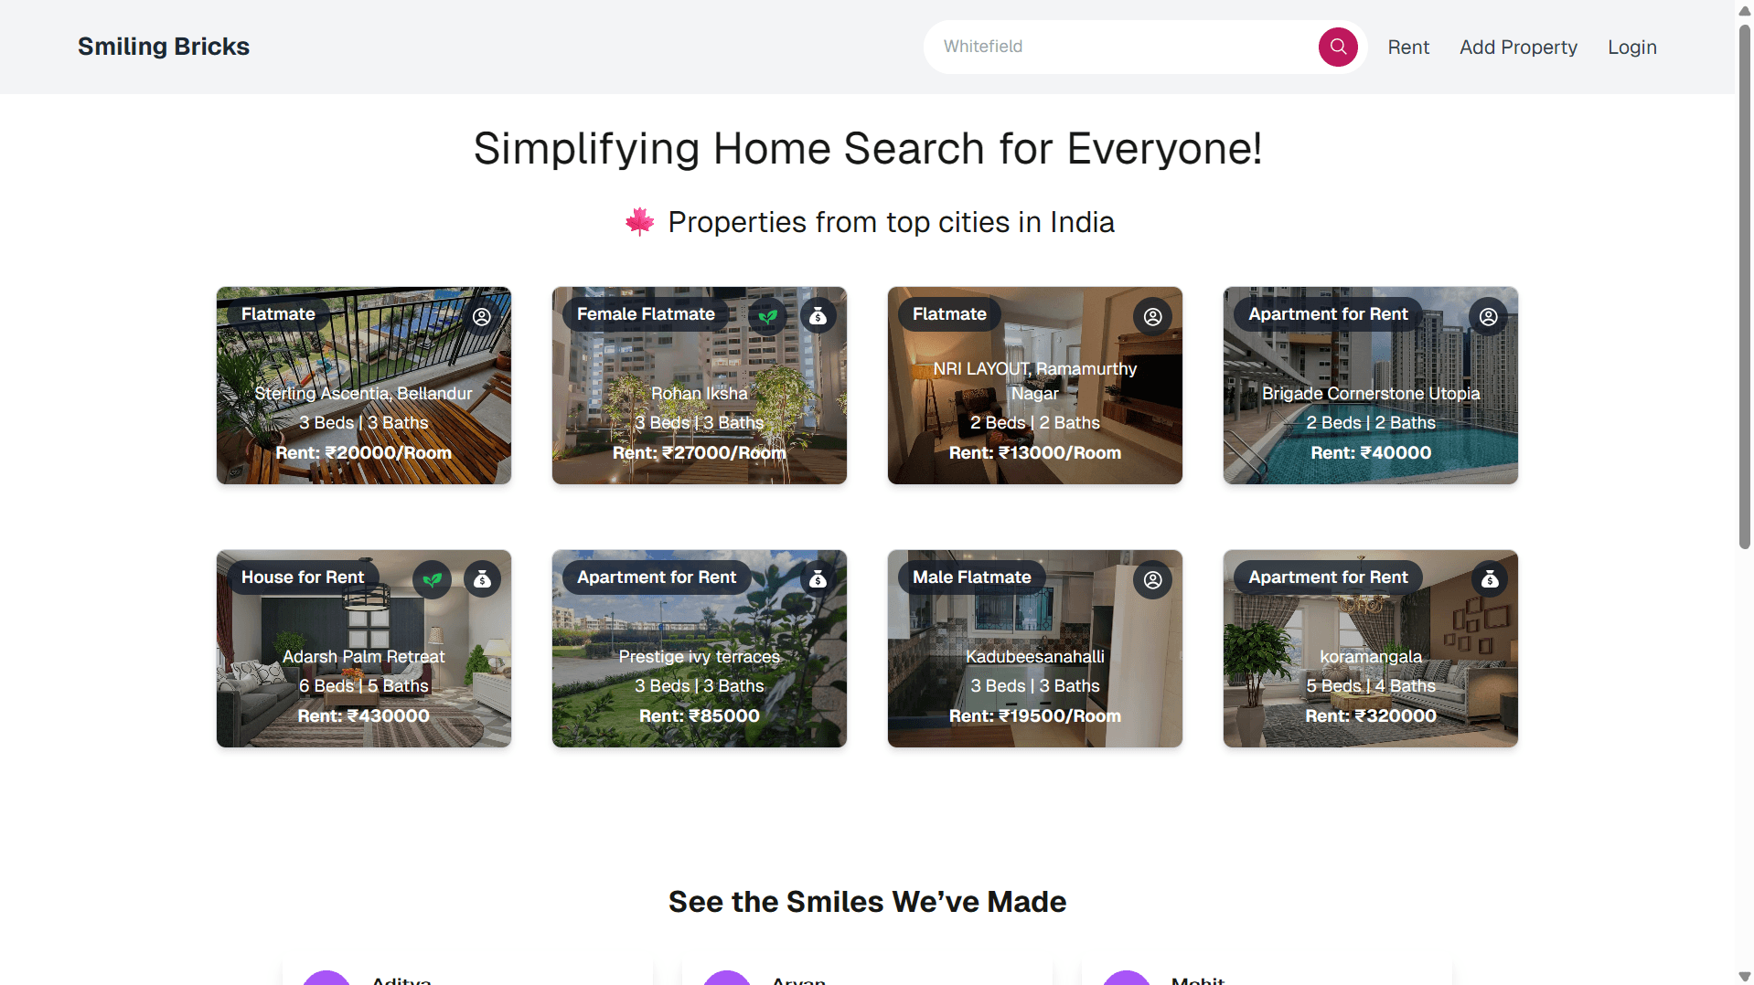Click money bag icon on Adarsh Palm Retreat
The height and width of the screenshot is (985, 1754).
coord(482,580)
